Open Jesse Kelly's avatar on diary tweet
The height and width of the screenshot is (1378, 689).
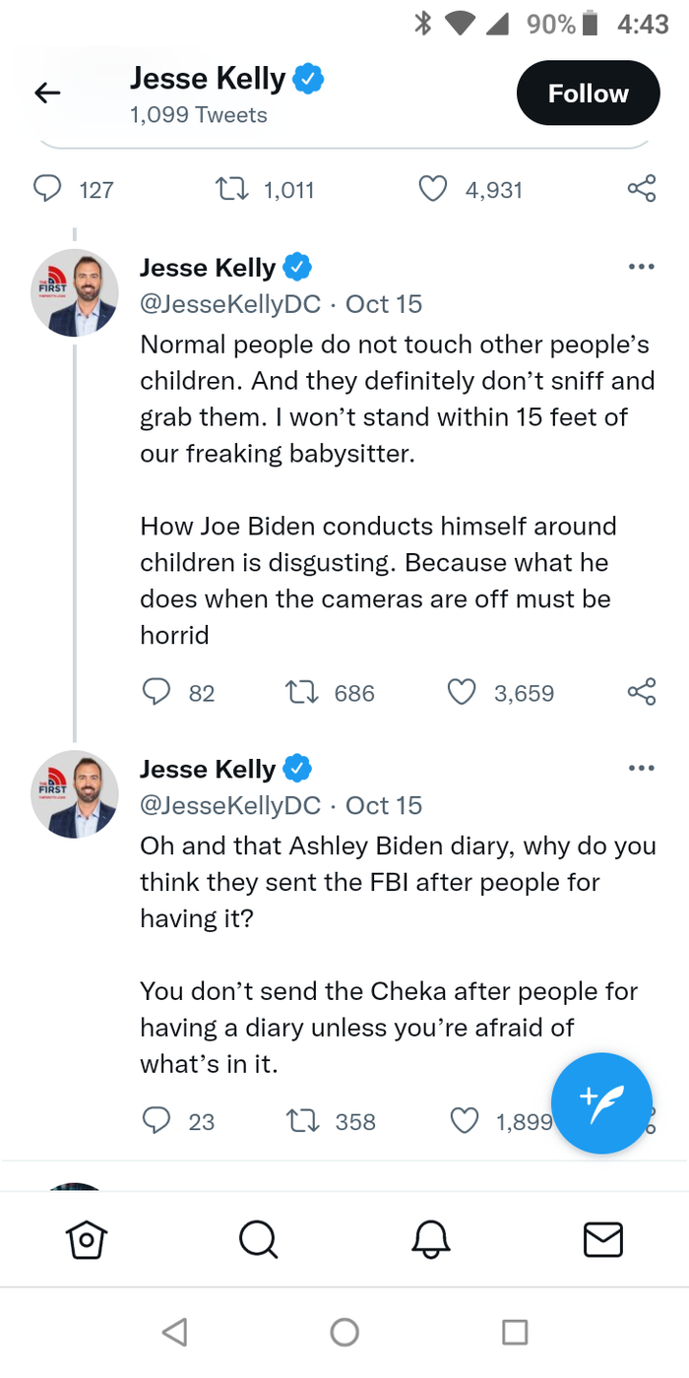coord(75,794)
